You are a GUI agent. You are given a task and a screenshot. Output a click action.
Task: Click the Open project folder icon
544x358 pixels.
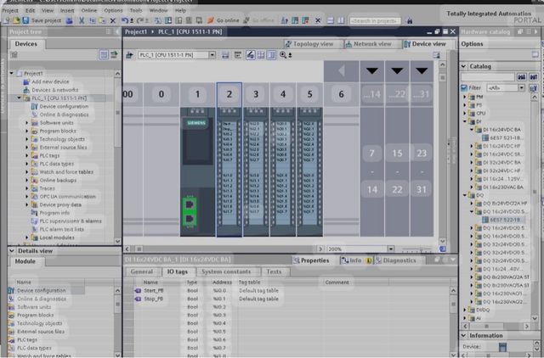pyautogui.click(x=16, y=20)
